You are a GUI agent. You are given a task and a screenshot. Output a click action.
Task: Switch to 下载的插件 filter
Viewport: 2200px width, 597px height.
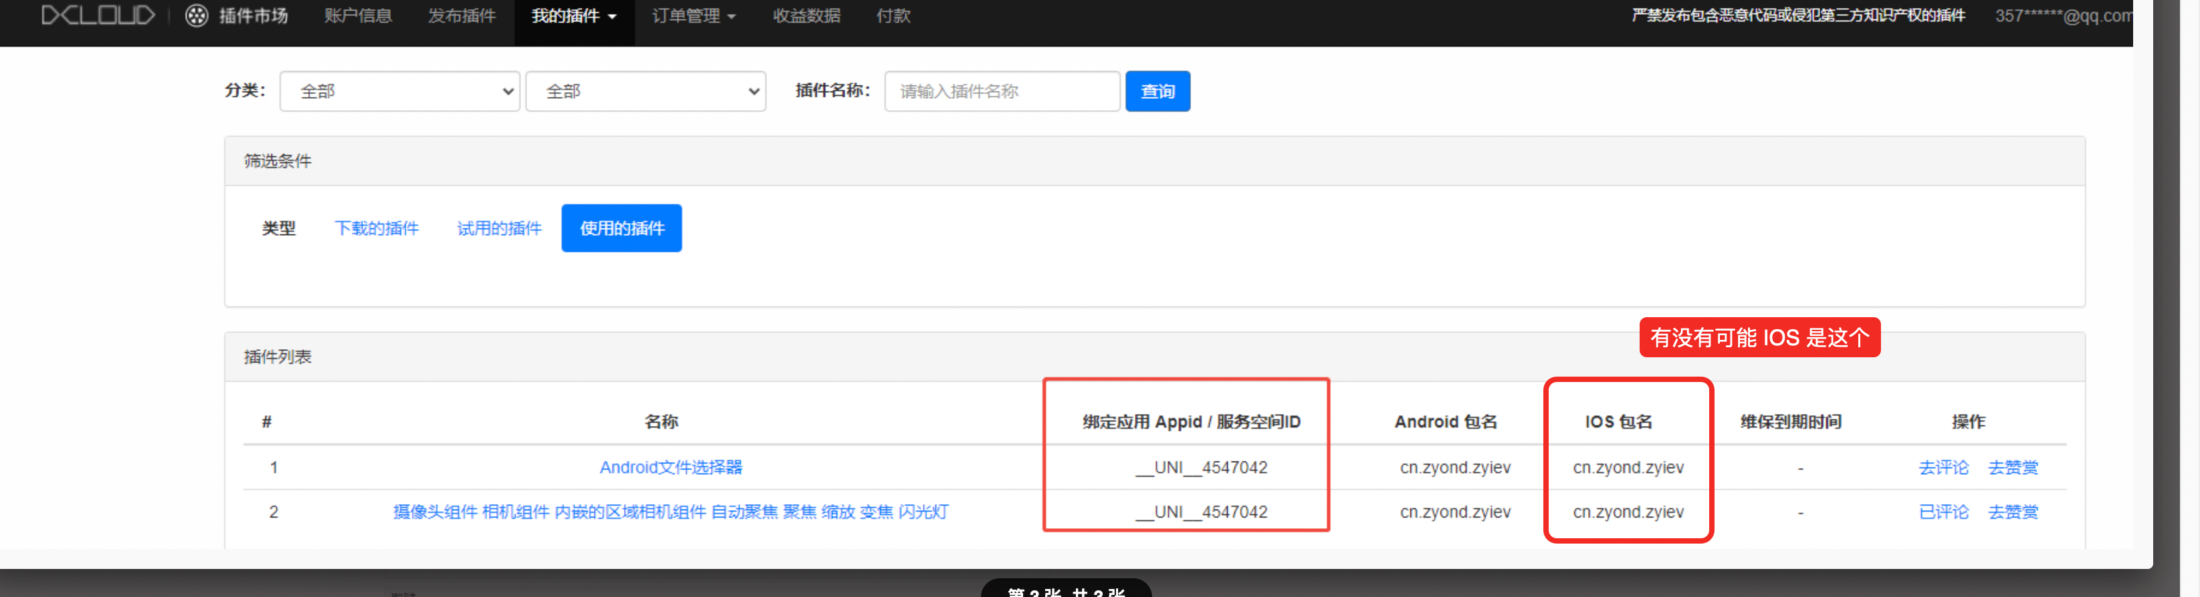(376, 228)
